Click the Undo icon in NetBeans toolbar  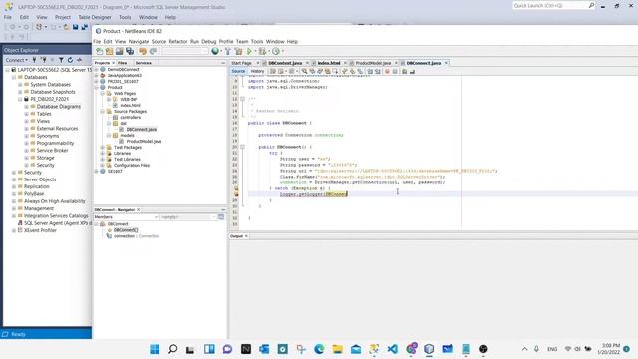(143, 51)
